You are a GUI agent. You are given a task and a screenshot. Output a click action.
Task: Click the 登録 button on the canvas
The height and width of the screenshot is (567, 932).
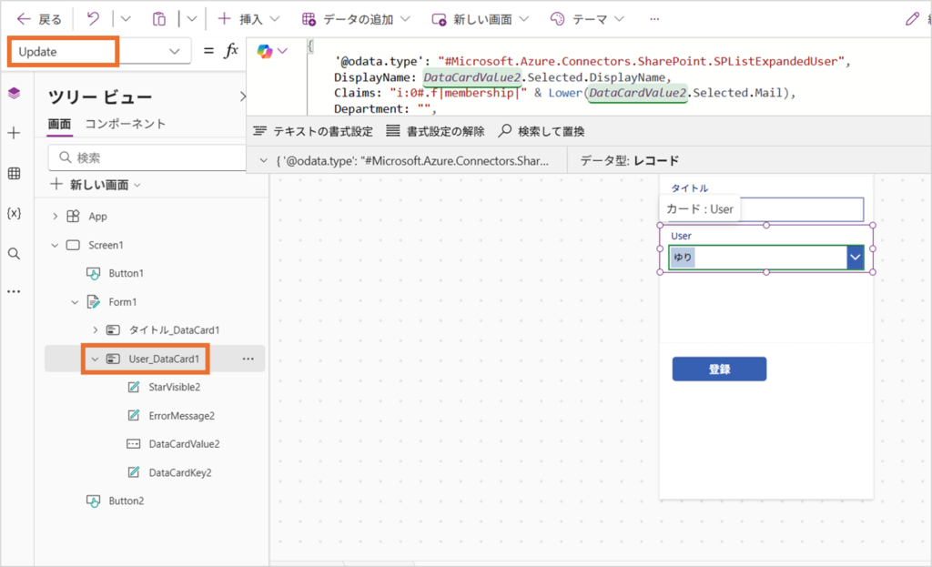tap(719, 369)
